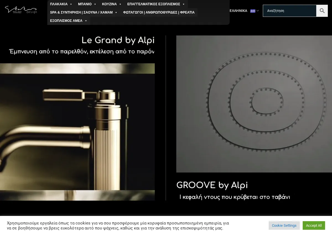Expand ΕΠΑΓΓΕΛΜΑΤΙΚΟΣ ΕΞΟΠΛΙΣΜΟΣ submenu arrow
The image size is (332, 235).
point(183,4)
